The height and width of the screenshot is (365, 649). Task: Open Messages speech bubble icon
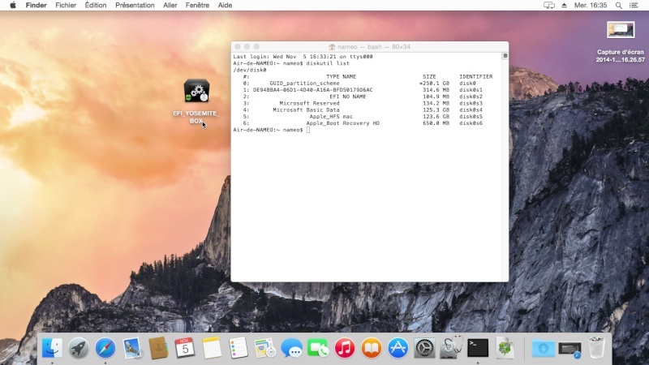(x=291, y=348)
